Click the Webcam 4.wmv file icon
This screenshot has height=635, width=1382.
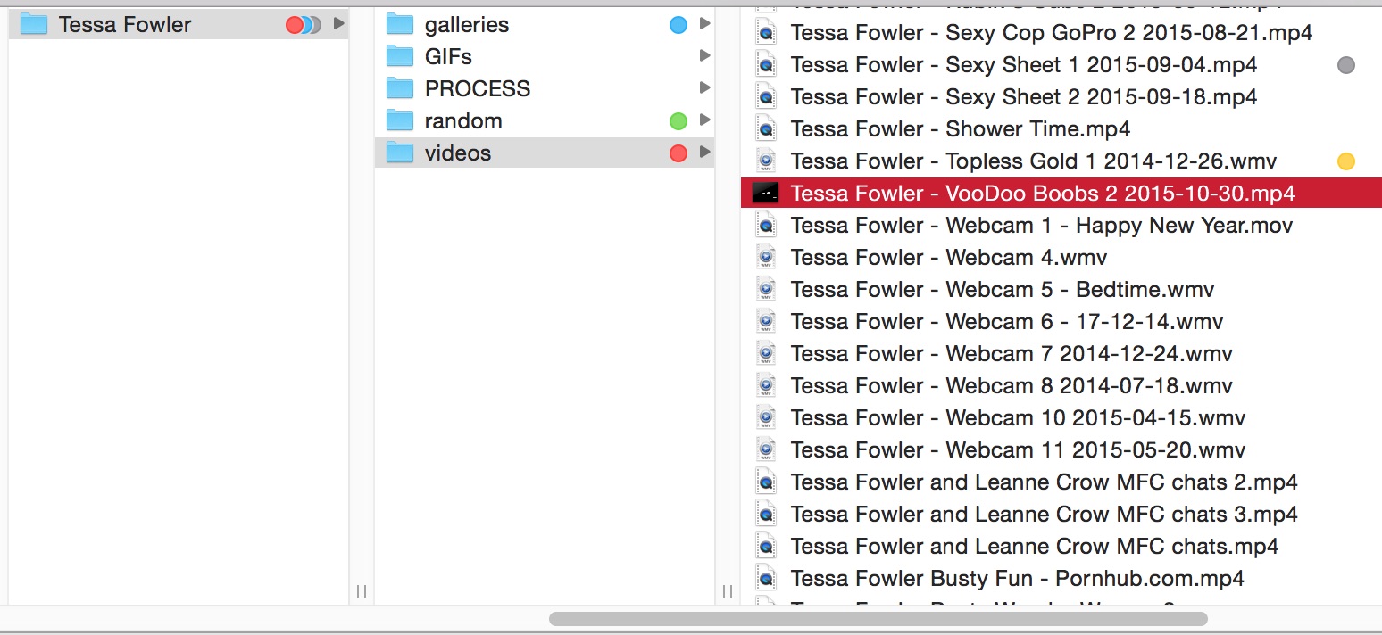pos(765,258)
